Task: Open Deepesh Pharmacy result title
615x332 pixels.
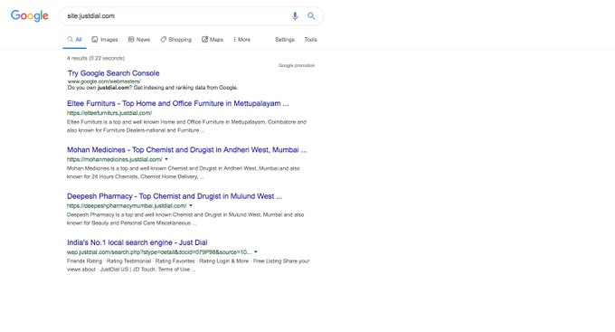Action: 175,196
